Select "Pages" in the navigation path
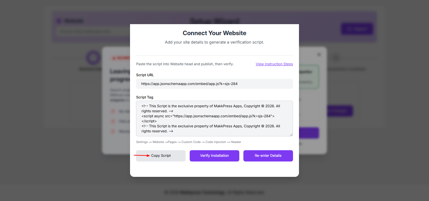The width and height of the screenshot is (429, 201). [x=172, y=142]
